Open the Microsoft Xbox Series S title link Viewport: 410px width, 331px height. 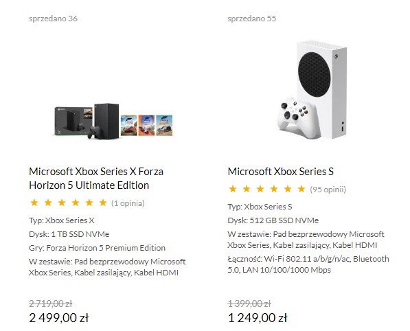(x=281, y=172)
